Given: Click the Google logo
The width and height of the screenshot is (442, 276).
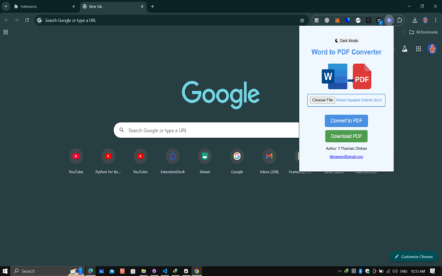Looking at the screenshot, I should coord(220,95).
